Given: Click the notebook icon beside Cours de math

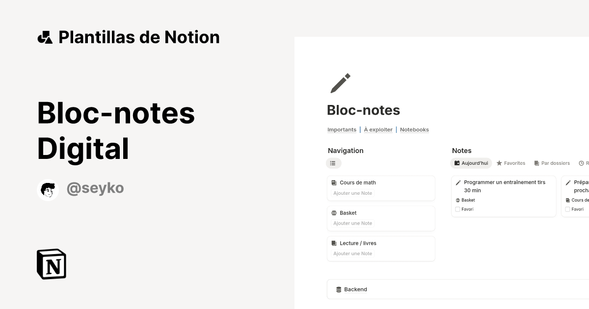Looking at the screenshot, I should 334,182.
